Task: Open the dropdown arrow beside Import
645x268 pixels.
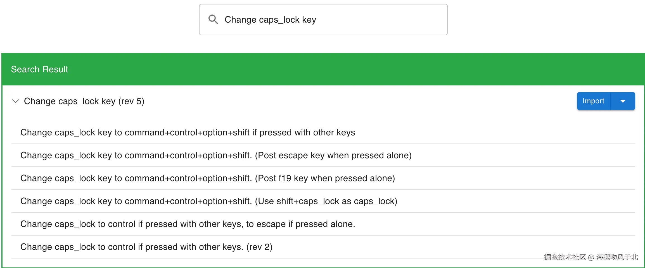Action: (623, 101)
